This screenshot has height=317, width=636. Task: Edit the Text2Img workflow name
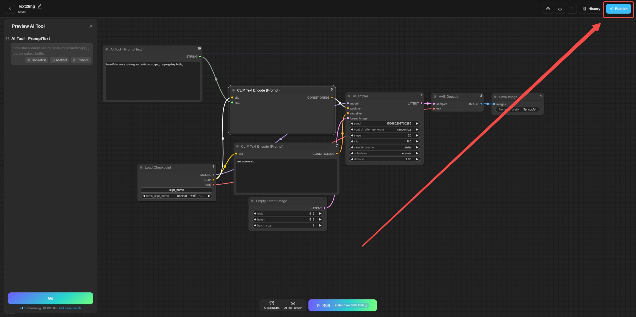pyautogui.click(x=40, y=6)
